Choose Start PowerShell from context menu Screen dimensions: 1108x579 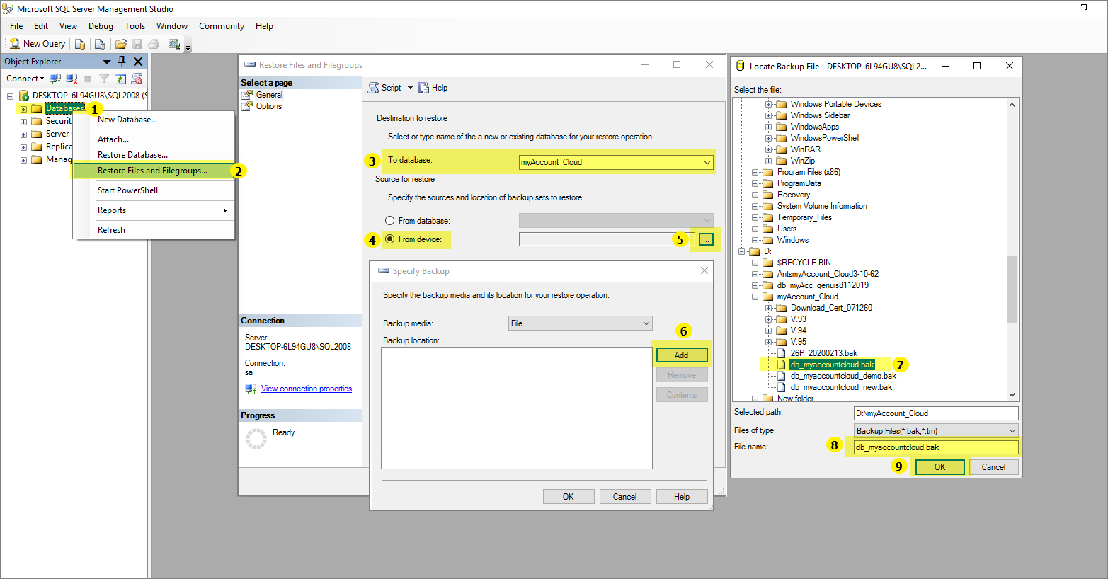click(x=154, y=190)
